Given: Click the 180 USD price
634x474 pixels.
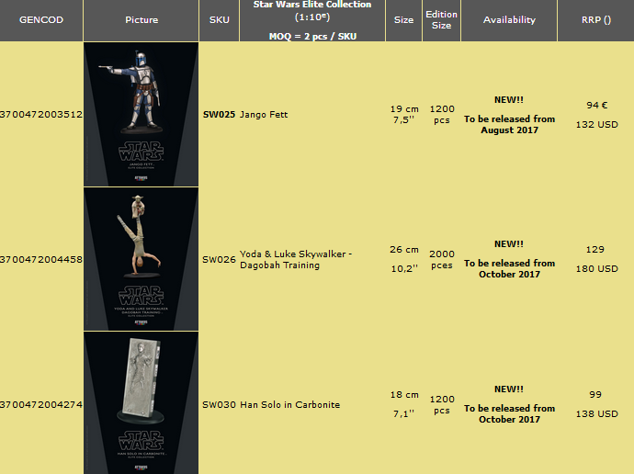Looking at the screenshot, I should 595,269.
